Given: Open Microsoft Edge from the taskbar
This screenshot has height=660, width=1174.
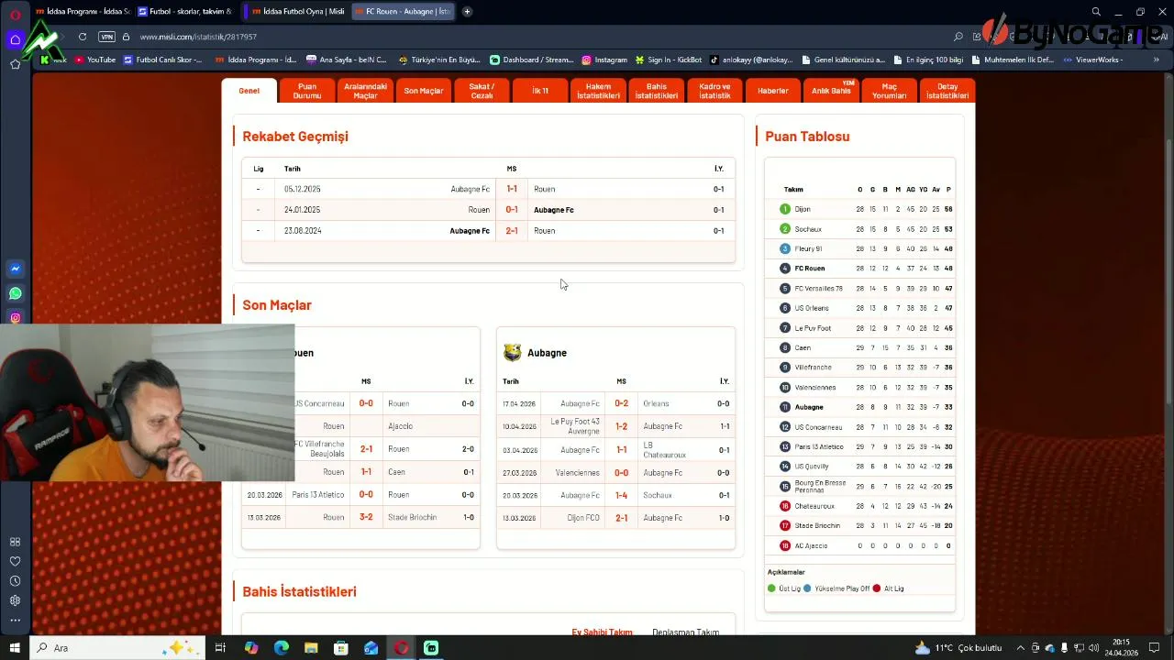Looking at the screenshot, I should 282,648.
